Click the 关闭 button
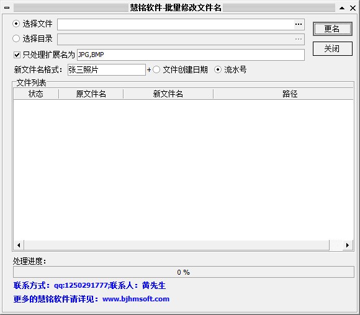Viewport: 360px width, 315px height. 332,48
